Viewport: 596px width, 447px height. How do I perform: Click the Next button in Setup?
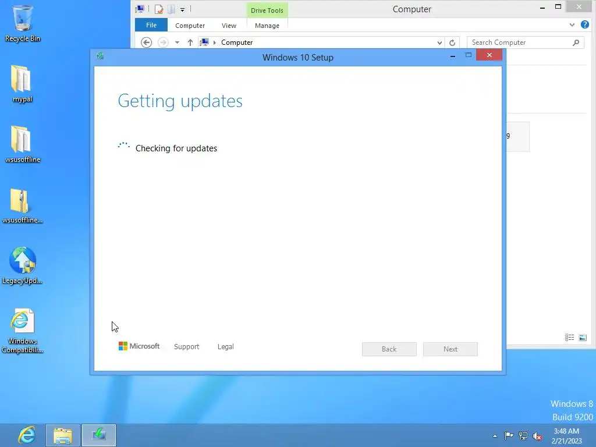(450, 349)
